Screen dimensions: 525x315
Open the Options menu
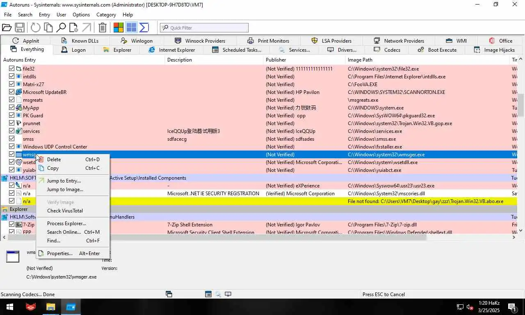[81, 15]
